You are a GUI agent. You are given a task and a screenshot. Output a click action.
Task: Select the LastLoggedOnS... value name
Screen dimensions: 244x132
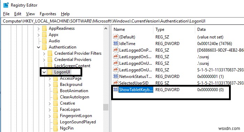[135, 57]
